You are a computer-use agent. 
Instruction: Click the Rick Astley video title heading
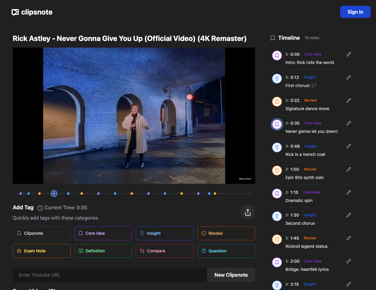pos(130,39)
